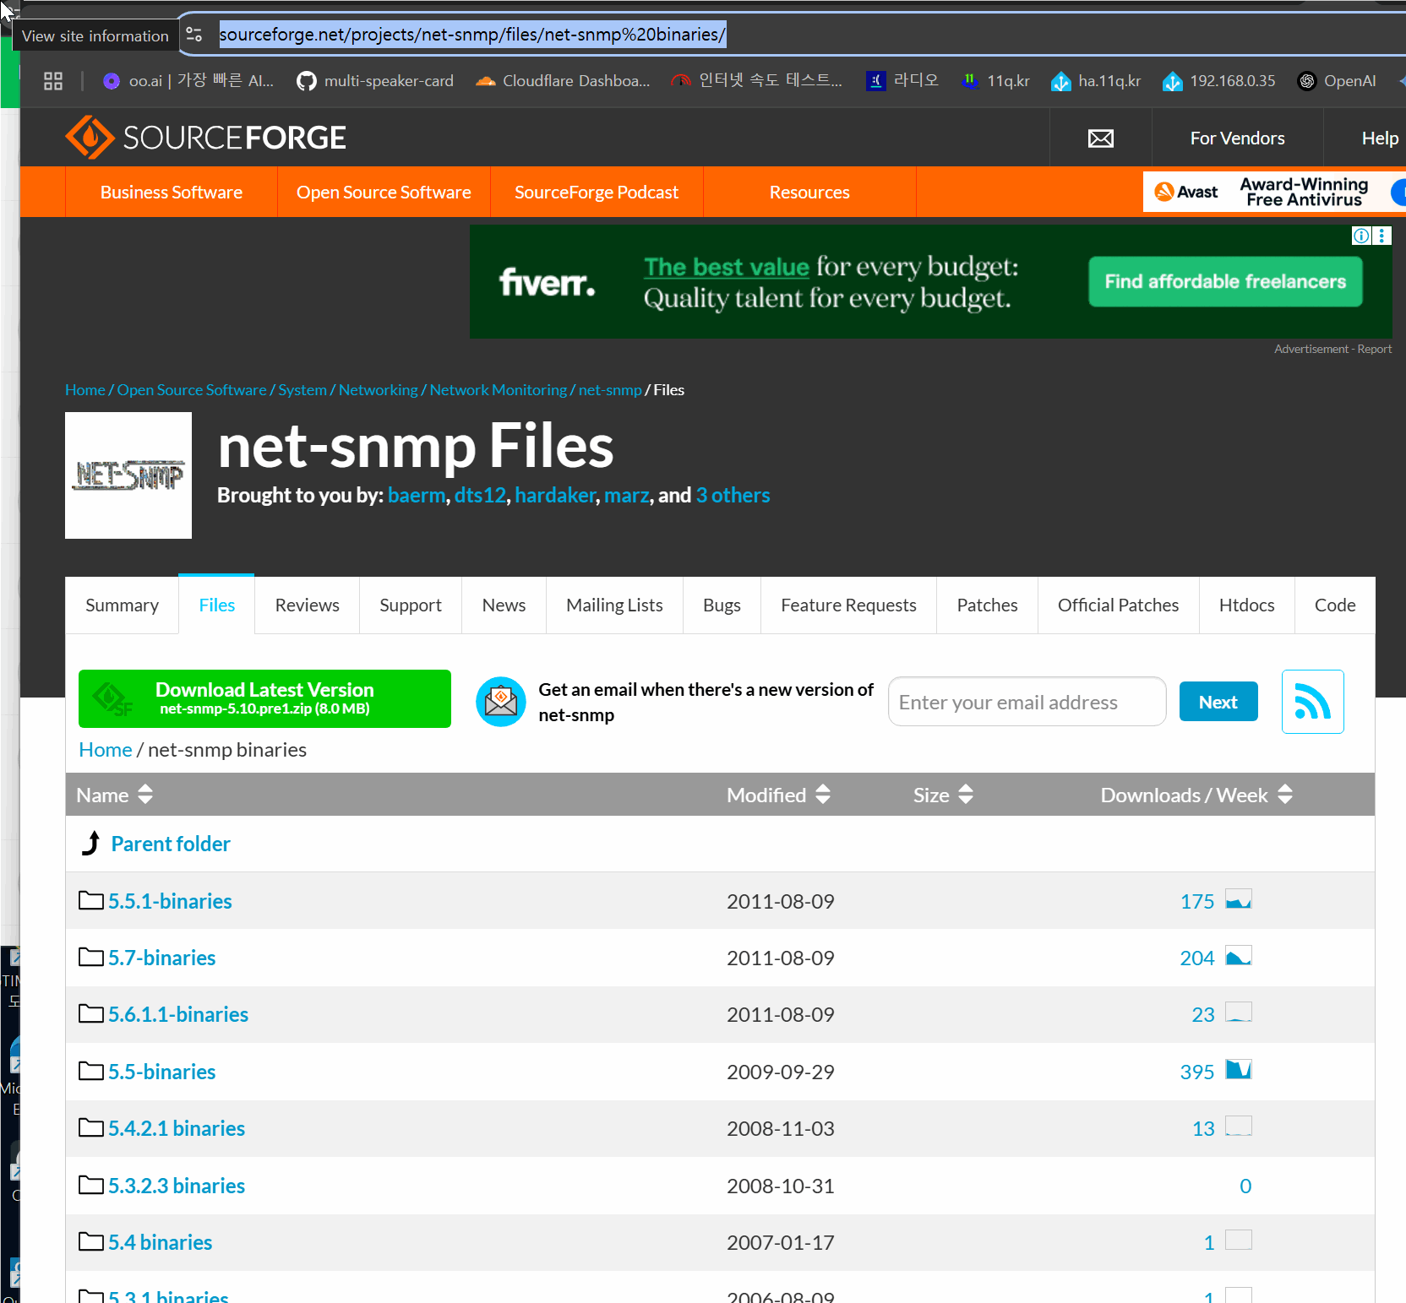Image resolution: width=1406 pixels, height=1303 pixels.
Task: Open the OpenAI bookmark
Action: point(1337,81)
